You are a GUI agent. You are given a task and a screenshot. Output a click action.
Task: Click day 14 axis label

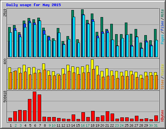point(73,125)
